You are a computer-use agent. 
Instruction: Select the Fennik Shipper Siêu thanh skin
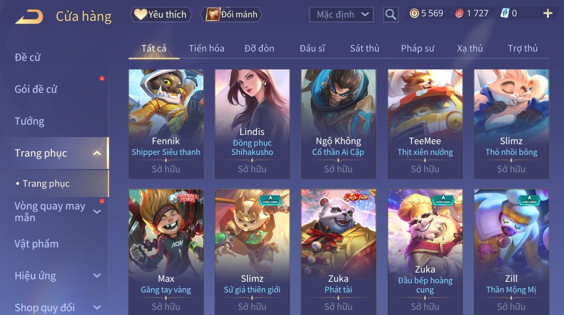[x=166, y=124]
